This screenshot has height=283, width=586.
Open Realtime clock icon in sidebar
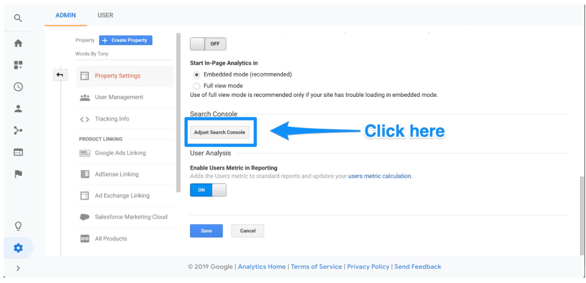18,87
